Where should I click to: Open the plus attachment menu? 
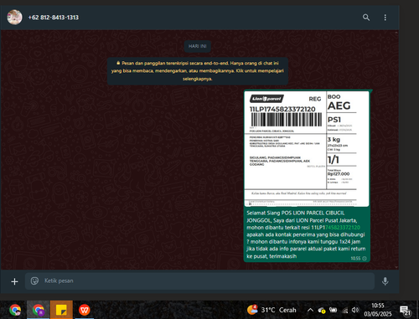[14, 281]
